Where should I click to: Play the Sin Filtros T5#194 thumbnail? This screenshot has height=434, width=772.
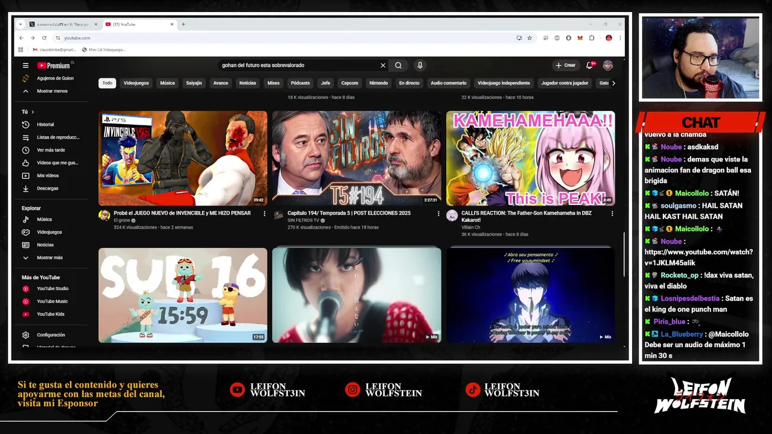(x=356, y=158)
